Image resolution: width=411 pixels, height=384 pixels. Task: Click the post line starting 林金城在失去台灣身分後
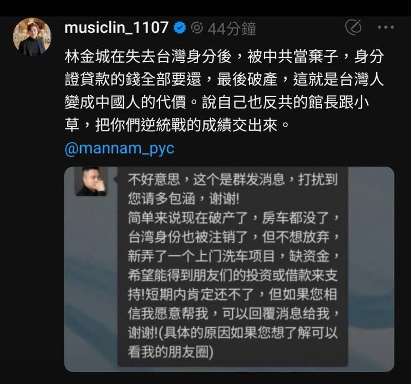tap(225, 57)
